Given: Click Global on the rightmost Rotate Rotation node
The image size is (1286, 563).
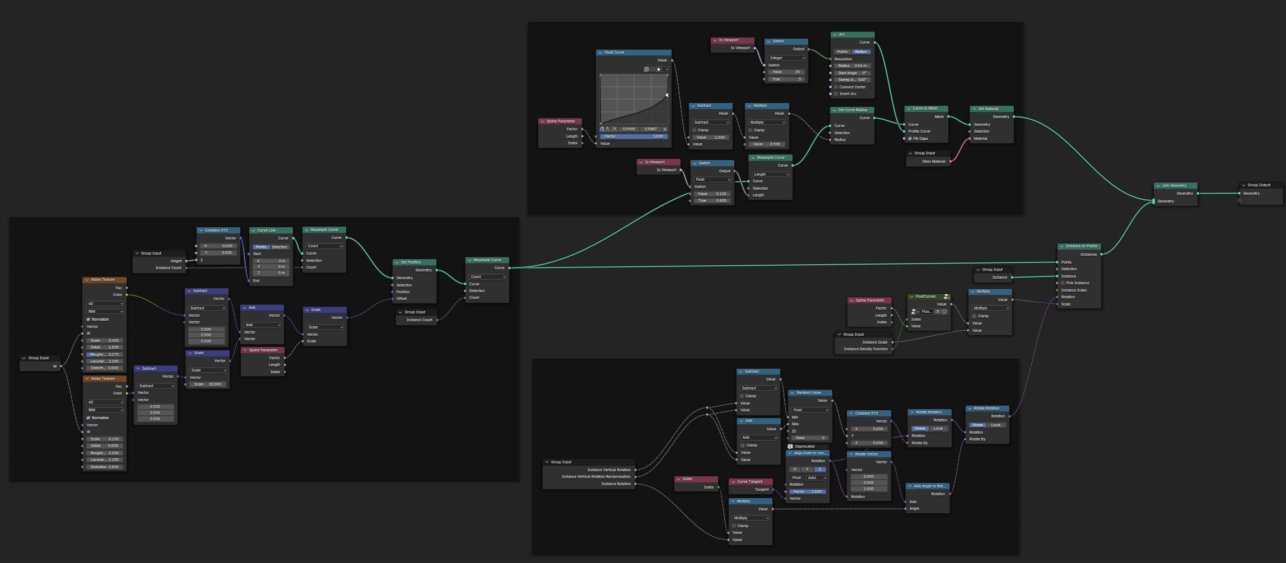Looking at the screenshot, I should (x=978, y=425).
